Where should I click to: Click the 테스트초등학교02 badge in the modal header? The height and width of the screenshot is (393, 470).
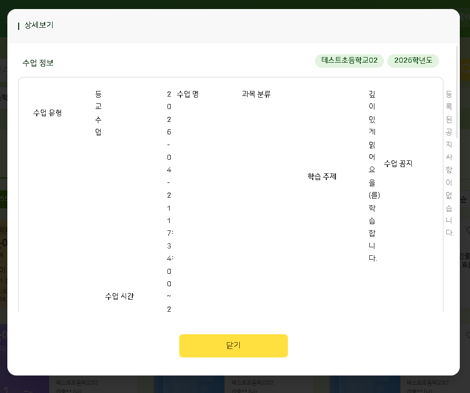click(349, 60)
